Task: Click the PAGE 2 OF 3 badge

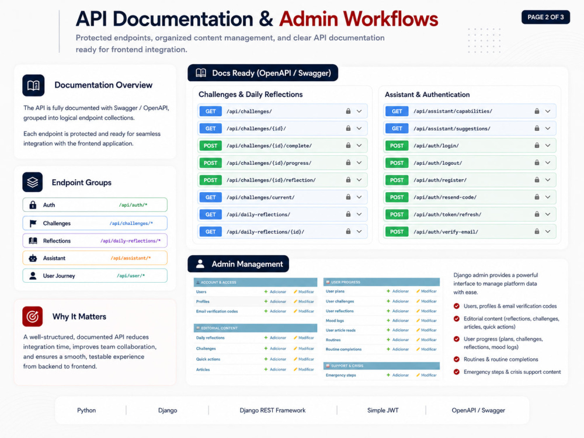Action: (x=545, y=17)
